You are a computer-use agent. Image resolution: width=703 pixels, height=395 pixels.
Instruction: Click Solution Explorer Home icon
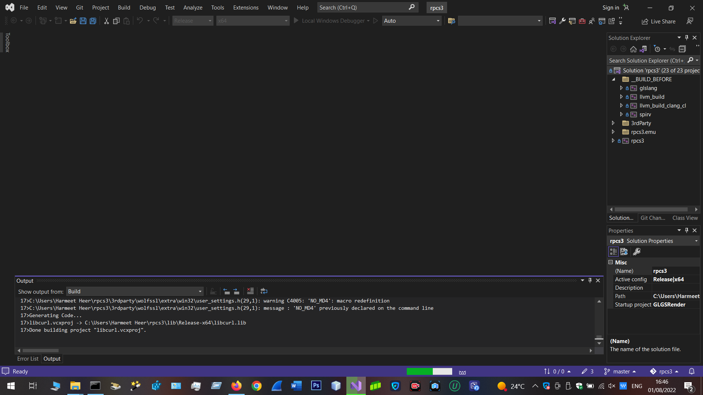(633, 49)
